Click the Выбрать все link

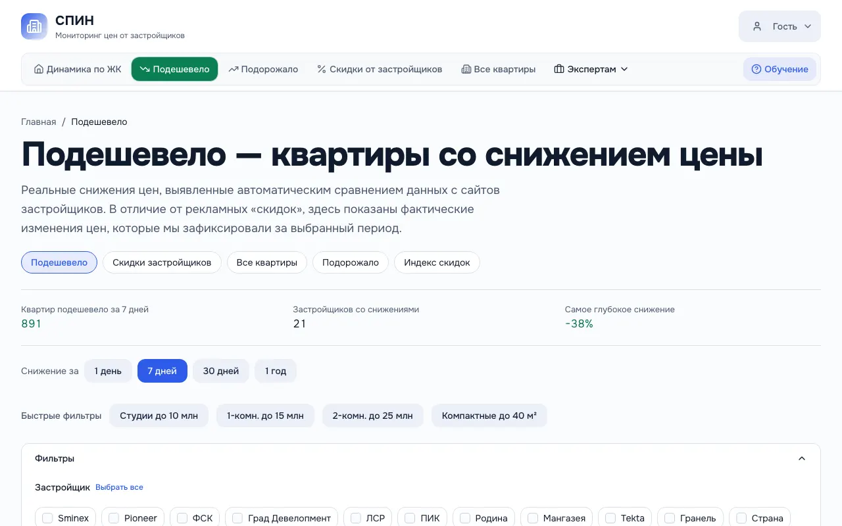[119, 487]
